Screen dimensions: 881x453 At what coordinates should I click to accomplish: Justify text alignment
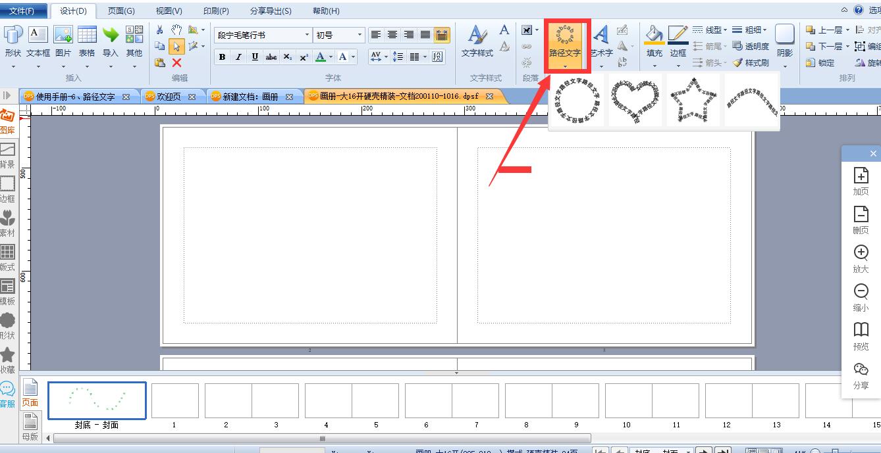click(x=425, y=35)
